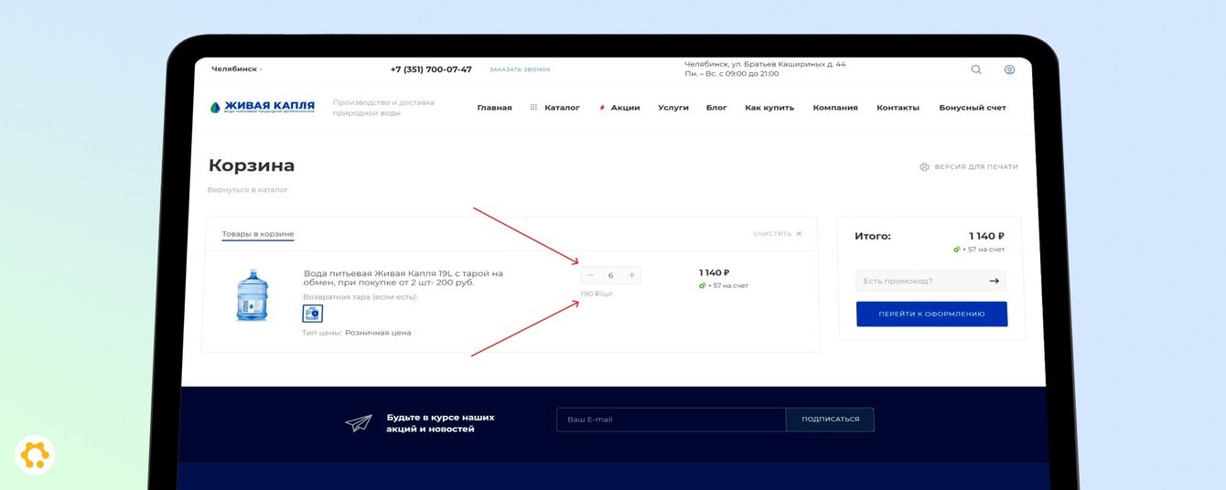Open the Каталог menu item
The height and width of the screenshot is (490, 1226).
pos(562,108)
